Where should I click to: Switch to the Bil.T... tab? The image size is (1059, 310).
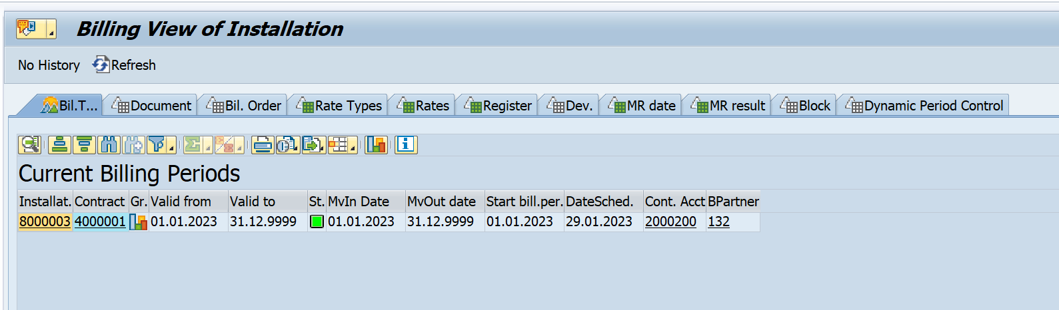[x=69, y=105]
